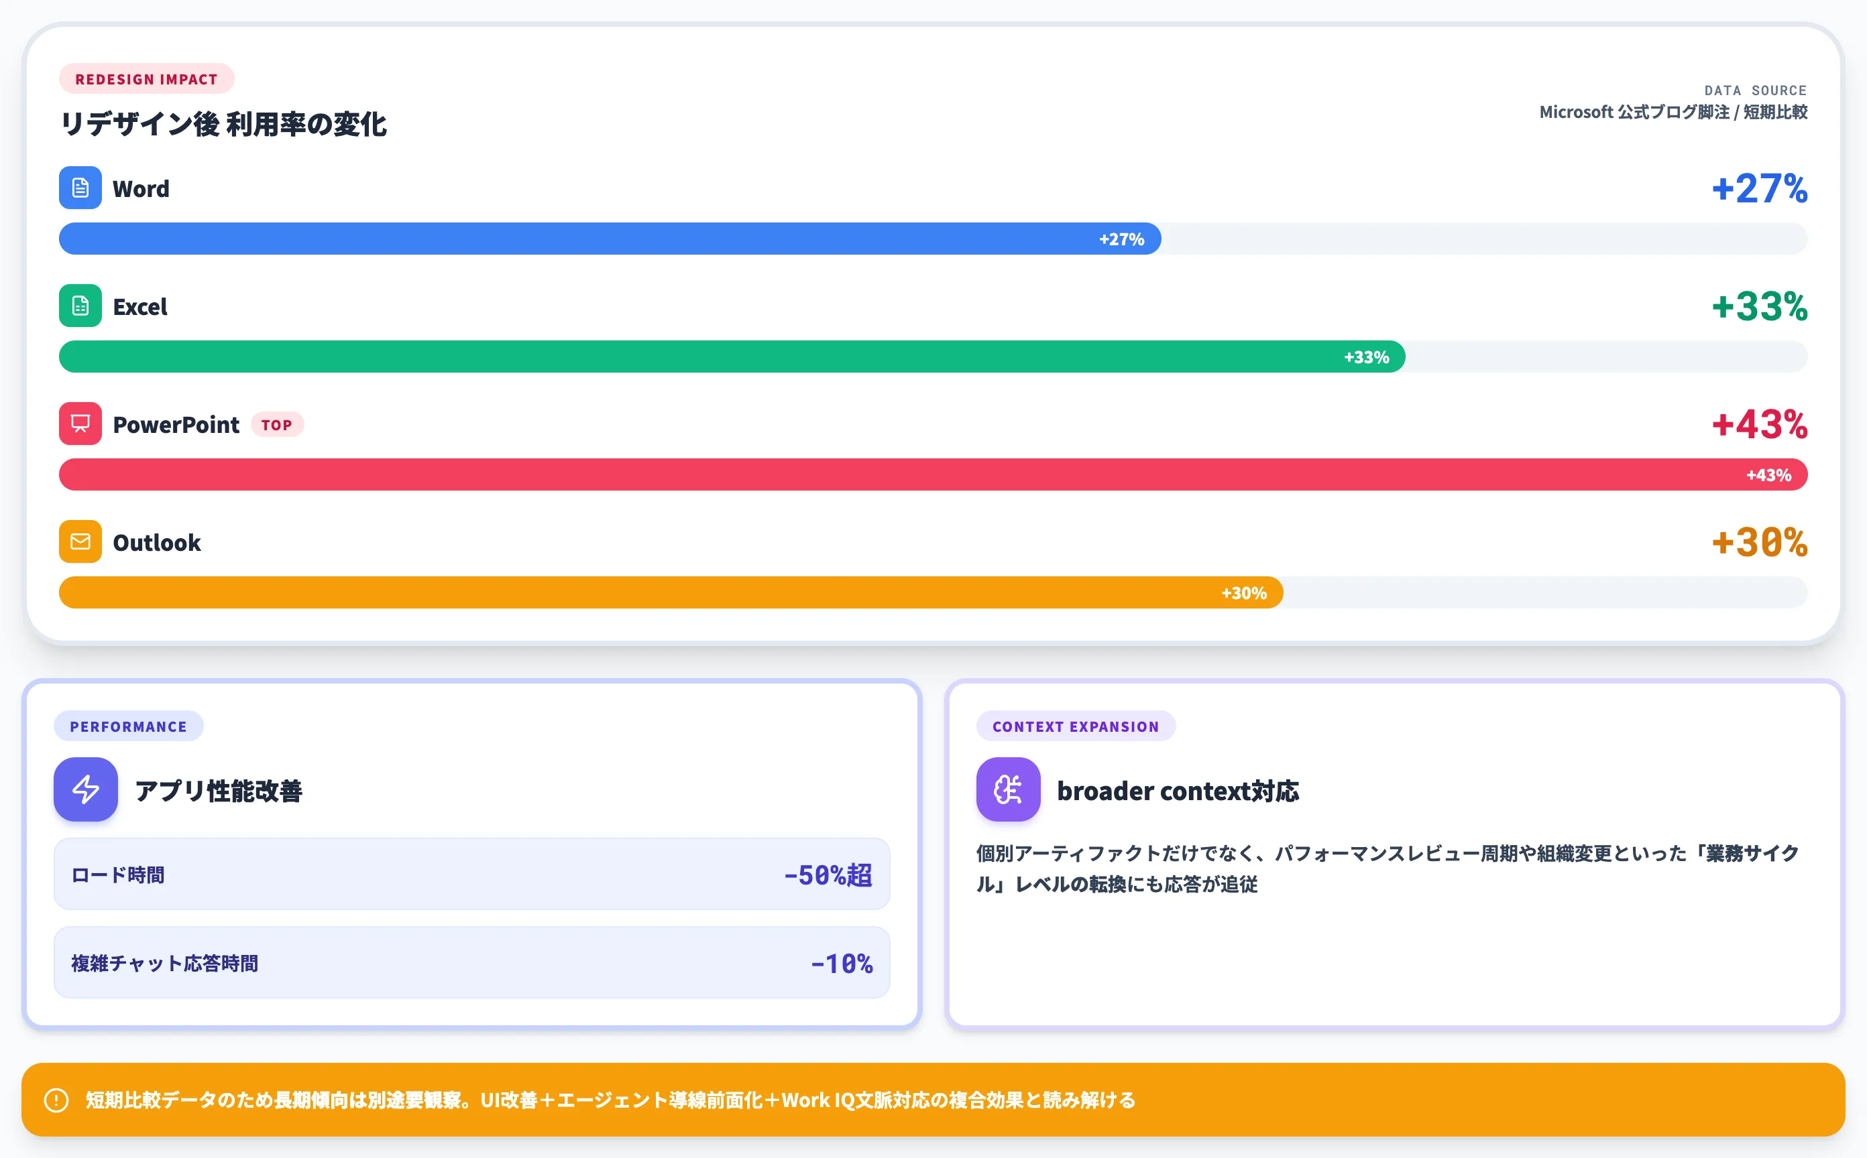Screen dimensions: 1867x1158
Task: Click the PERFORMANCE badge
Action: pos(129,726)
